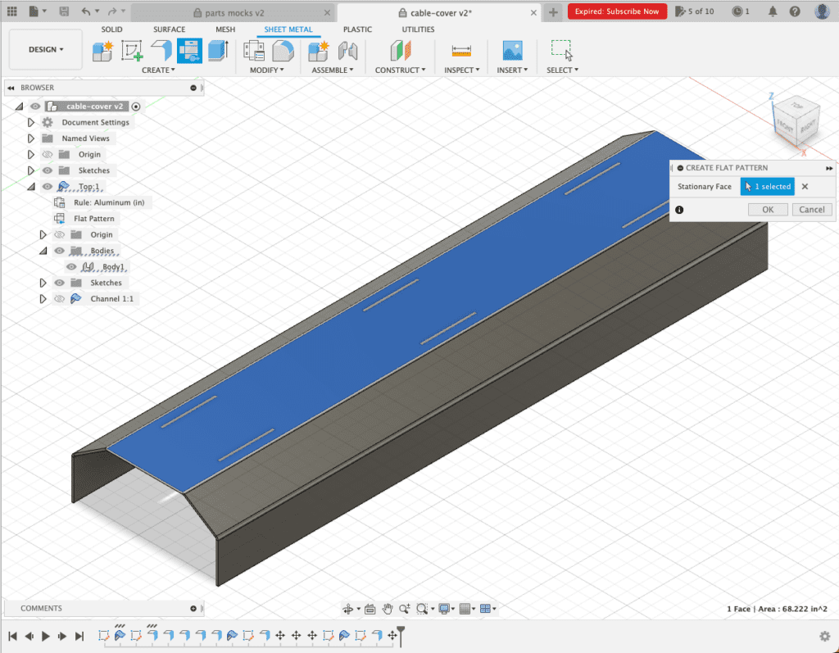Collapse the Bodies folder
This screenshot has width=839, height=653.
click(x=43, y=250)
